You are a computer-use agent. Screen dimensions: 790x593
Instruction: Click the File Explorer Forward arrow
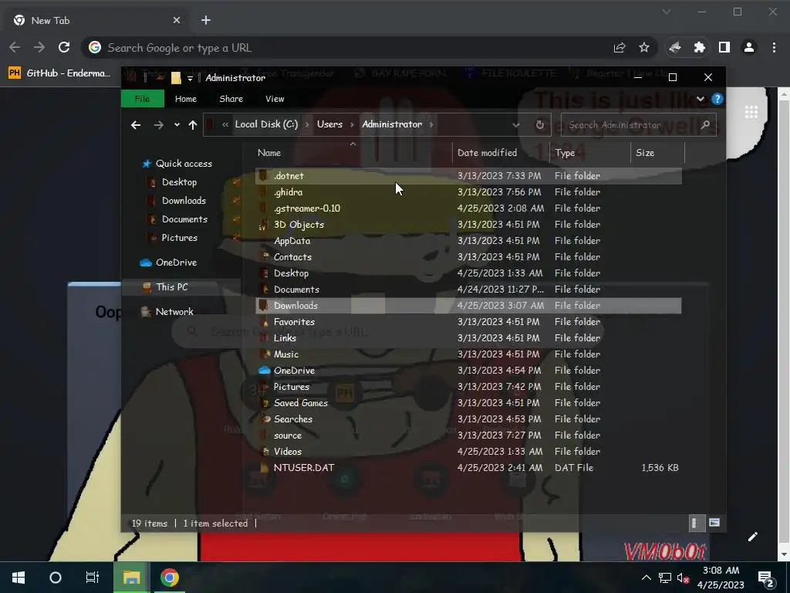(x=159, y=125)
